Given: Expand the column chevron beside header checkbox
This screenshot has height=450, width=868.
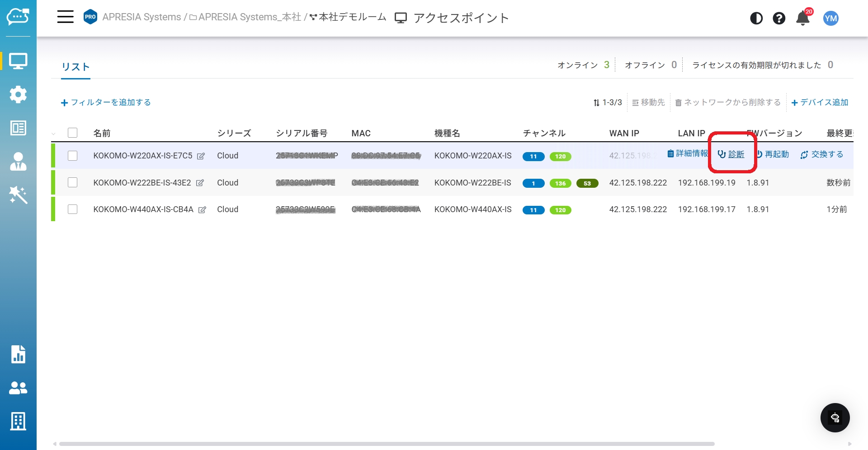Looking at the screenshot, I should pos(54,134).
